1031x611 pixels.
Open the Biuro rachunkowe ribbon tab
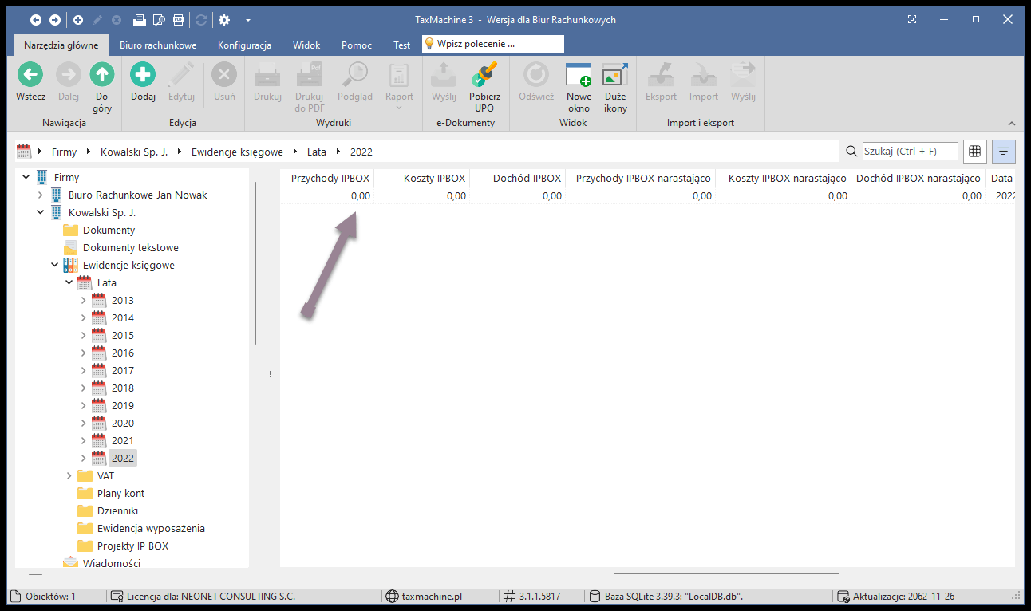tap(158, 45)
